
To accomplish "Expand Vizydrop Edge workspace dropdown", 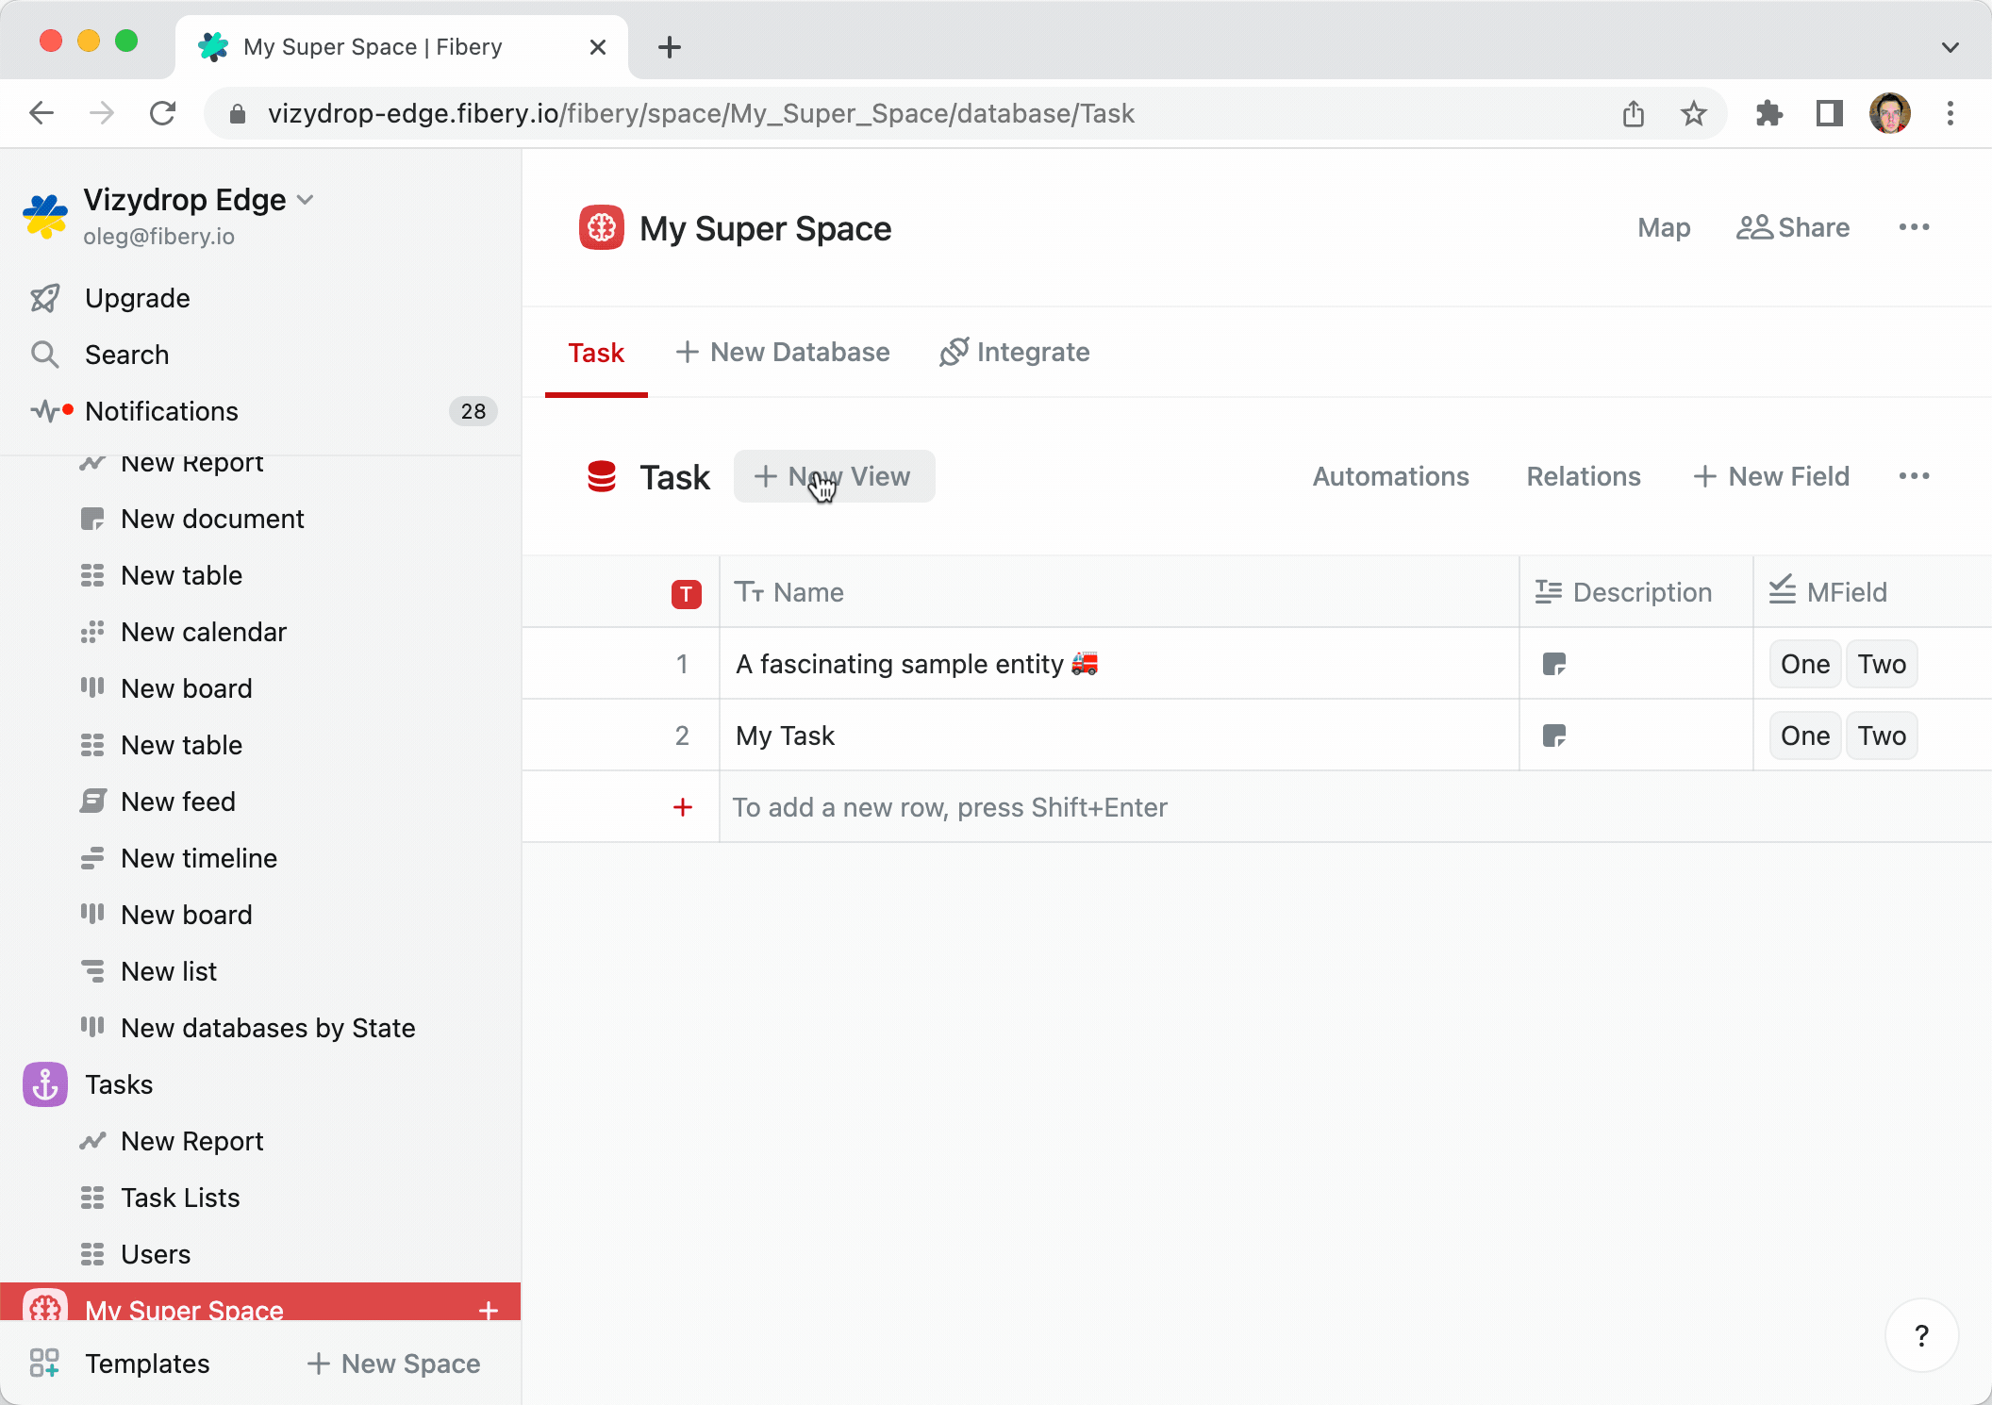I will [x=305, y=200].
